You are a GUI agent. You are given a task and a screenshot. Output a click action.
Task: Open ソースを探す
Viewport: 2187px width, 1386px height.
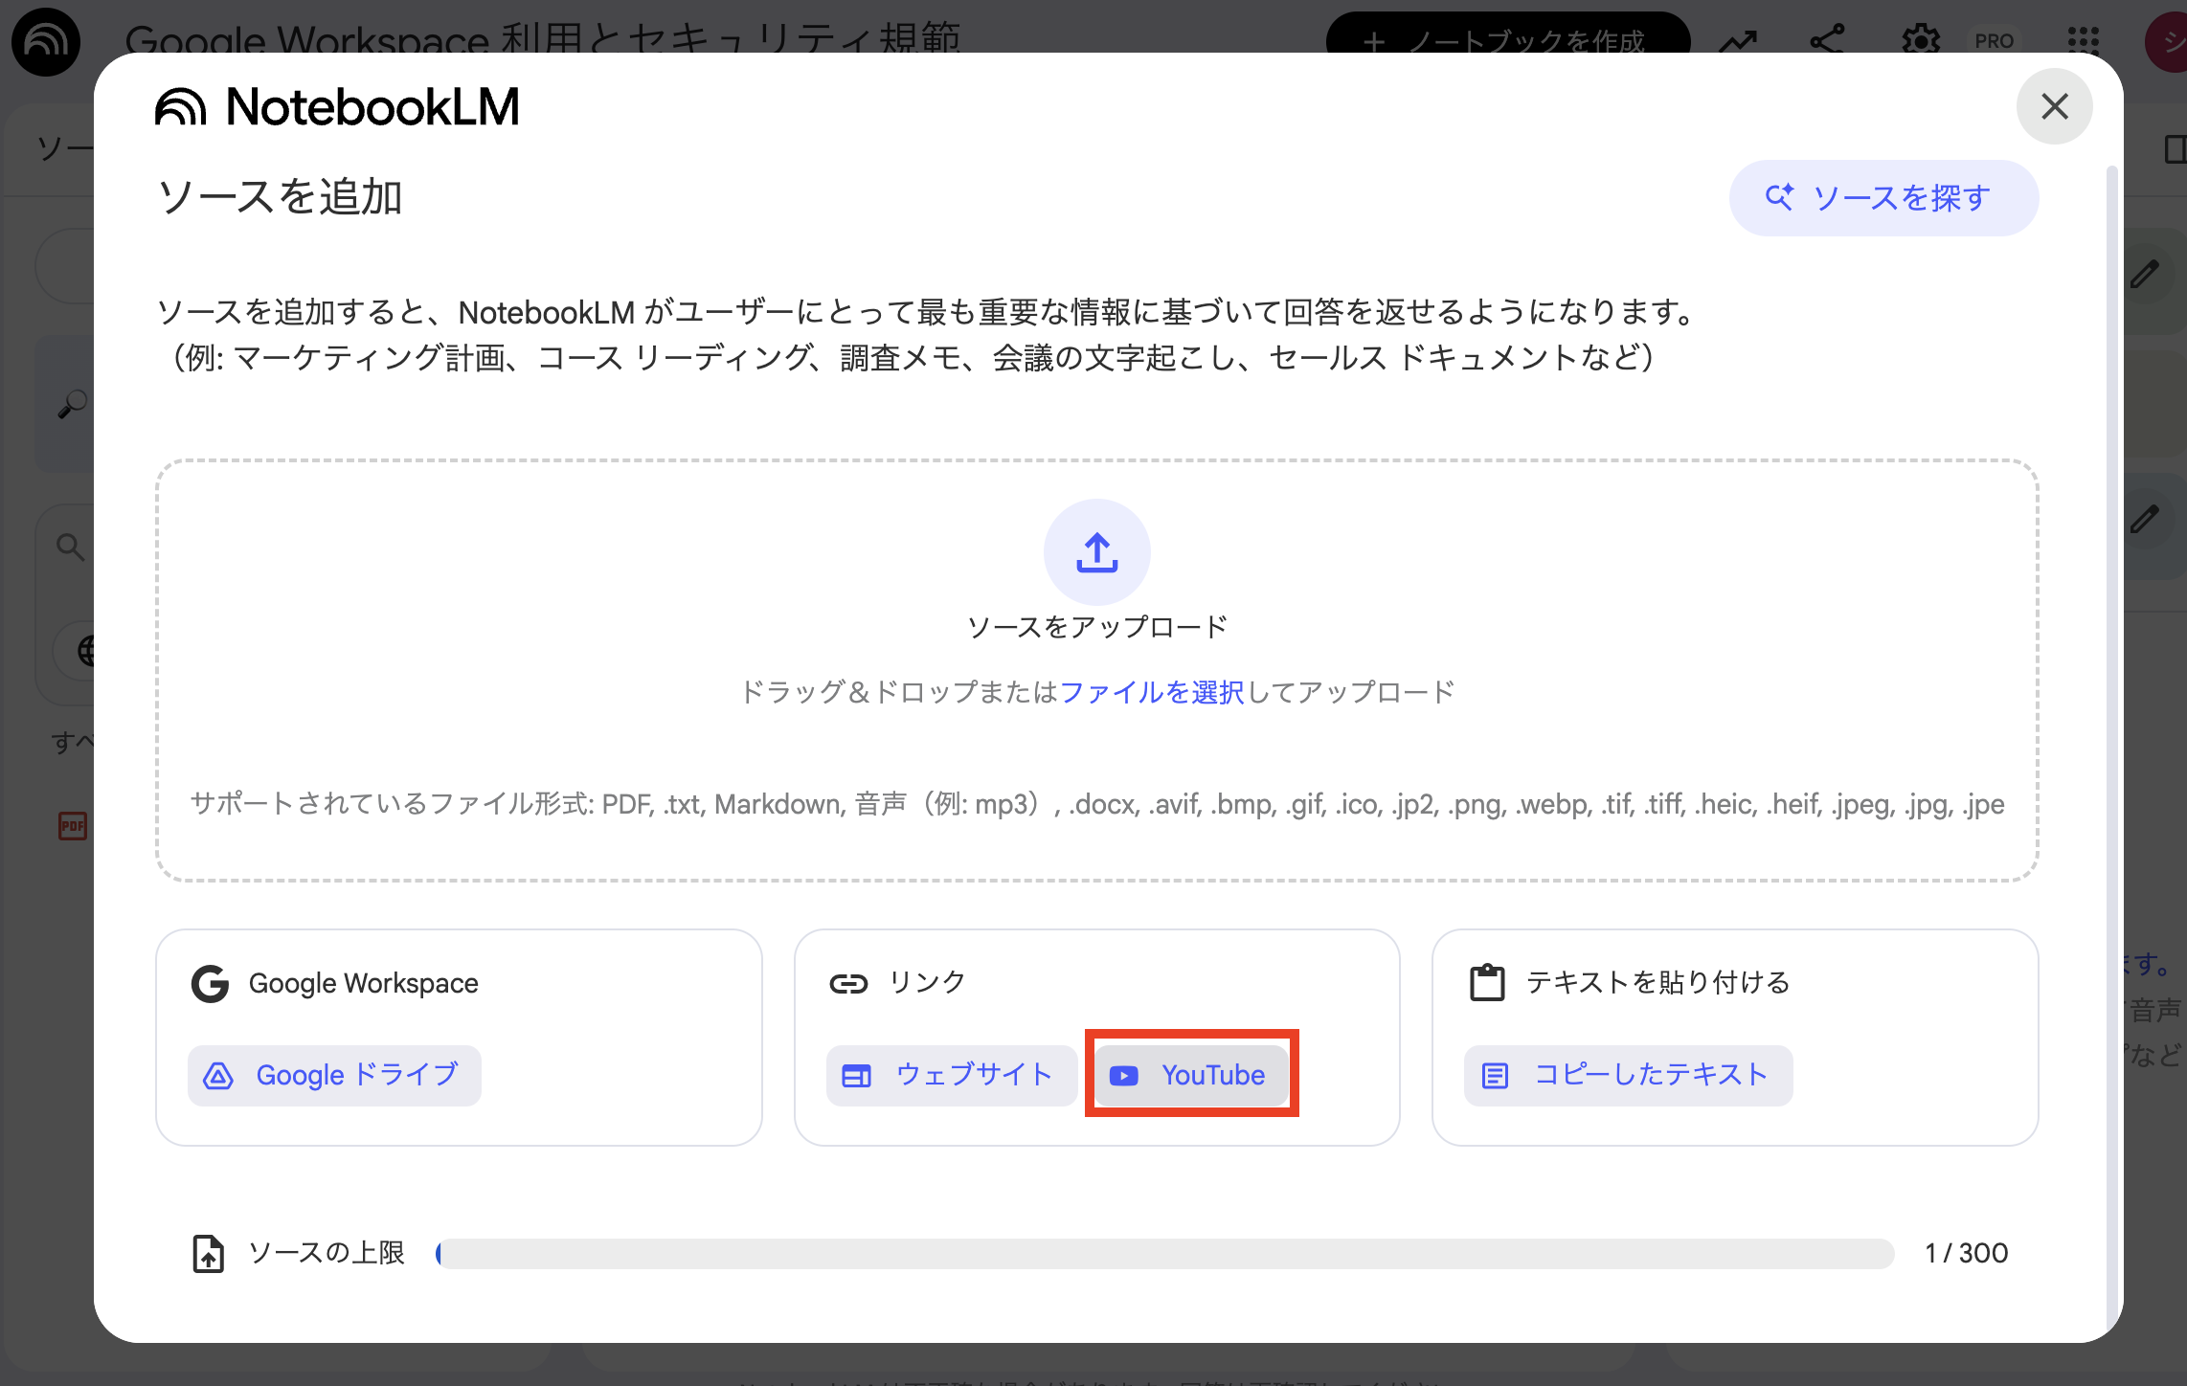click(1883, 197)
